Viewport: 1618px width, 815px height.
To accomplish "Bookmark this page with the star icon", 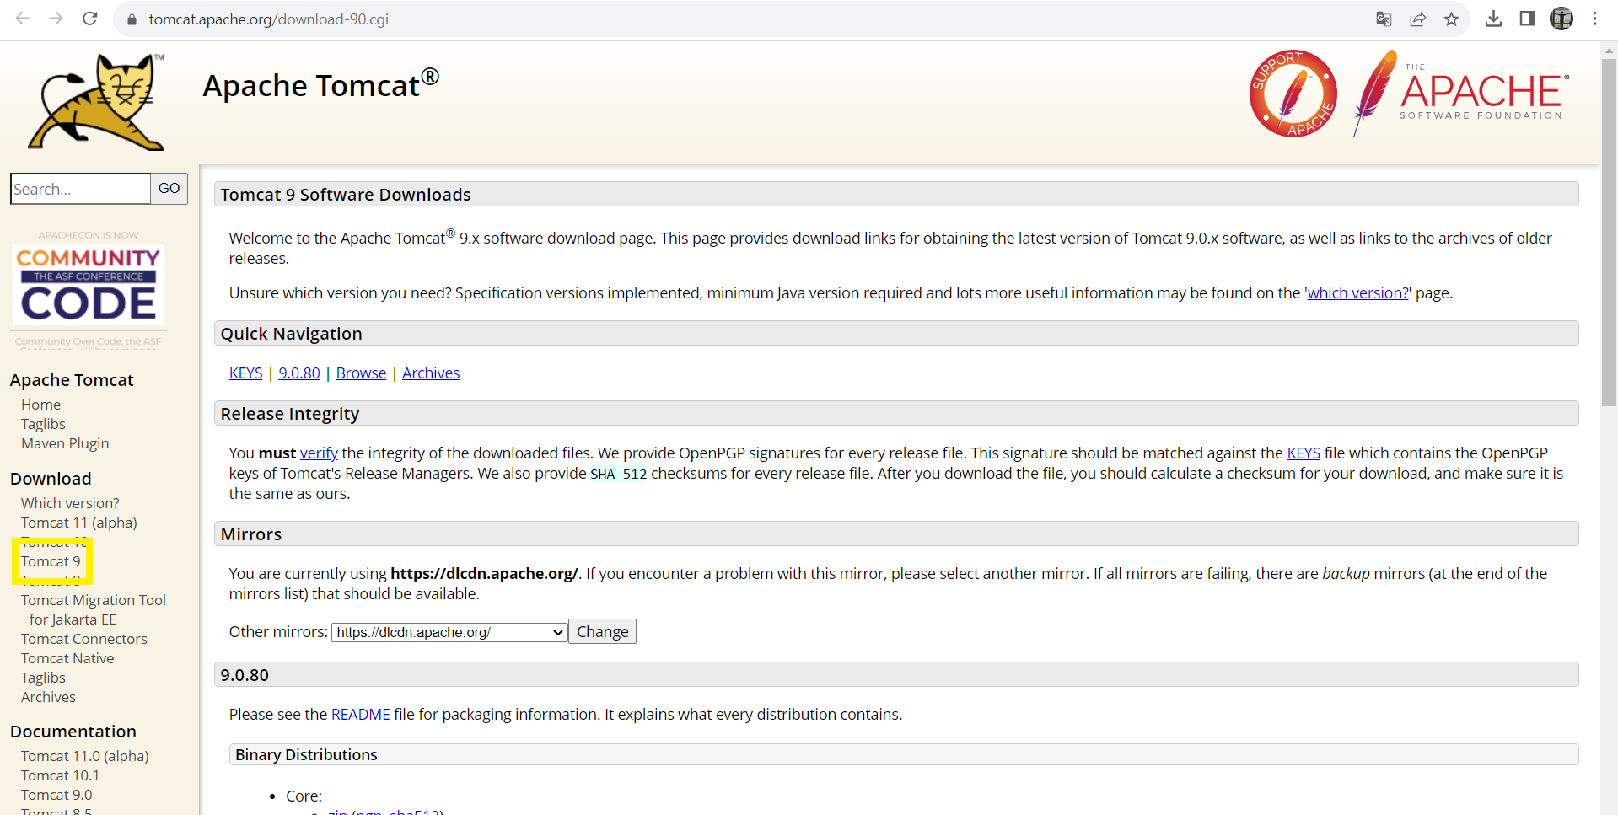I will click(1451, 19).
